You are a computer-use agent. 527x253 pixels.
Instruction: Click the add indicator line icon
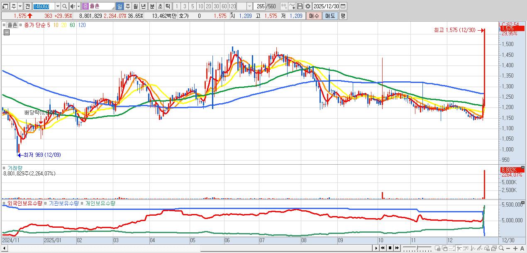point(292,6)
